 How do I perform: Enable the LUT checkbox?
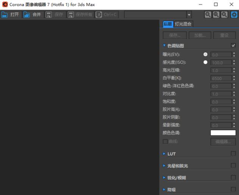pyautogui.click(x=233, y=154)
